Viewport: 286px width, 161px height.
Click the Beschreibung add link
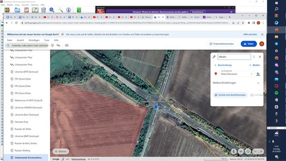(x=223, y=65)
